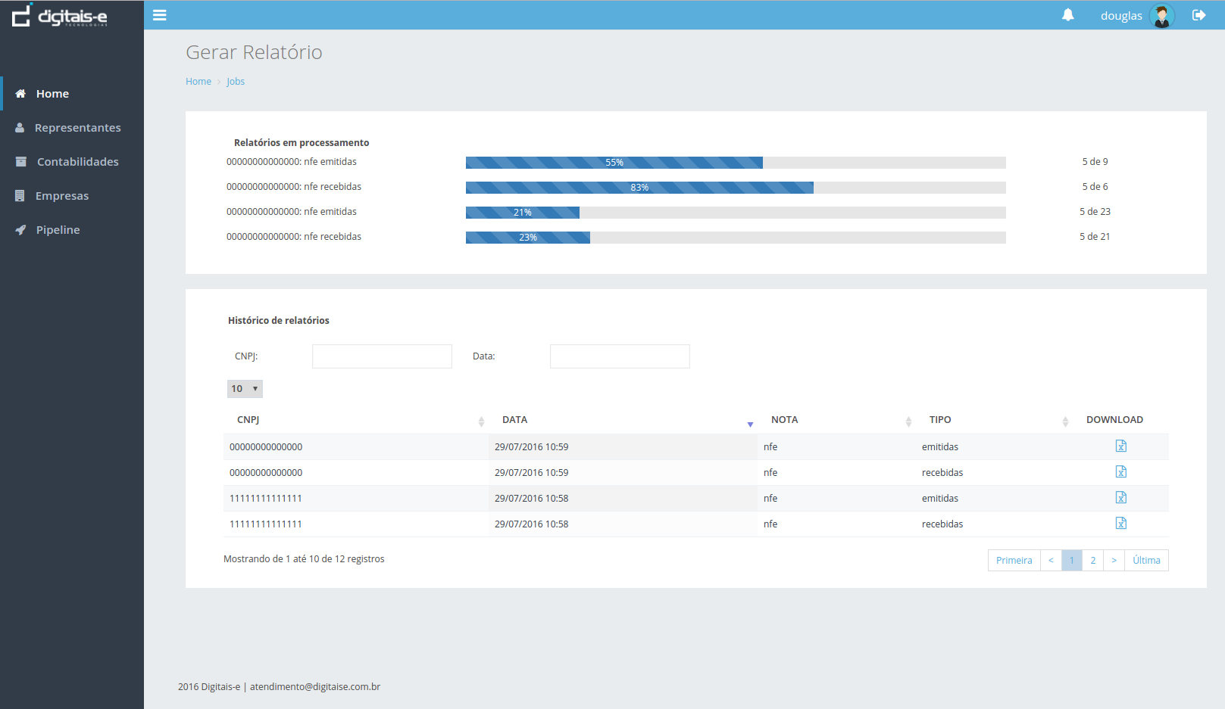Click the 83% progress bar
The width and height of the screenshot is (1225, 709).
click(639, 188)
